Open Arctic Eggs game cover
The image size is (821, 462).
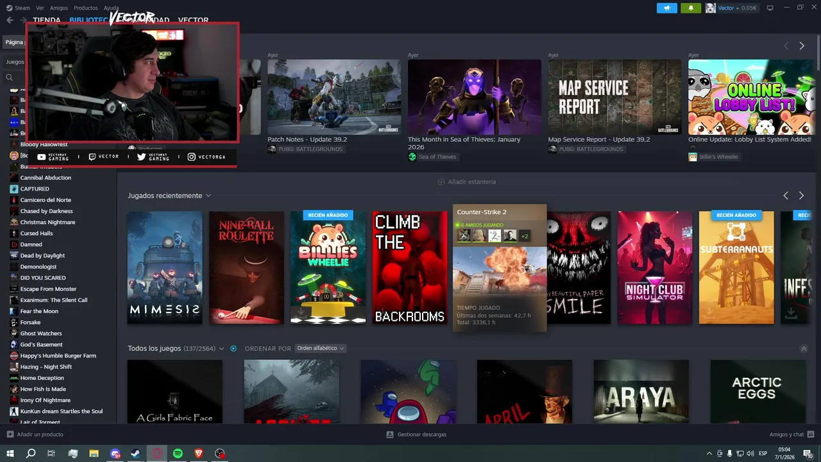click(758, 391)
